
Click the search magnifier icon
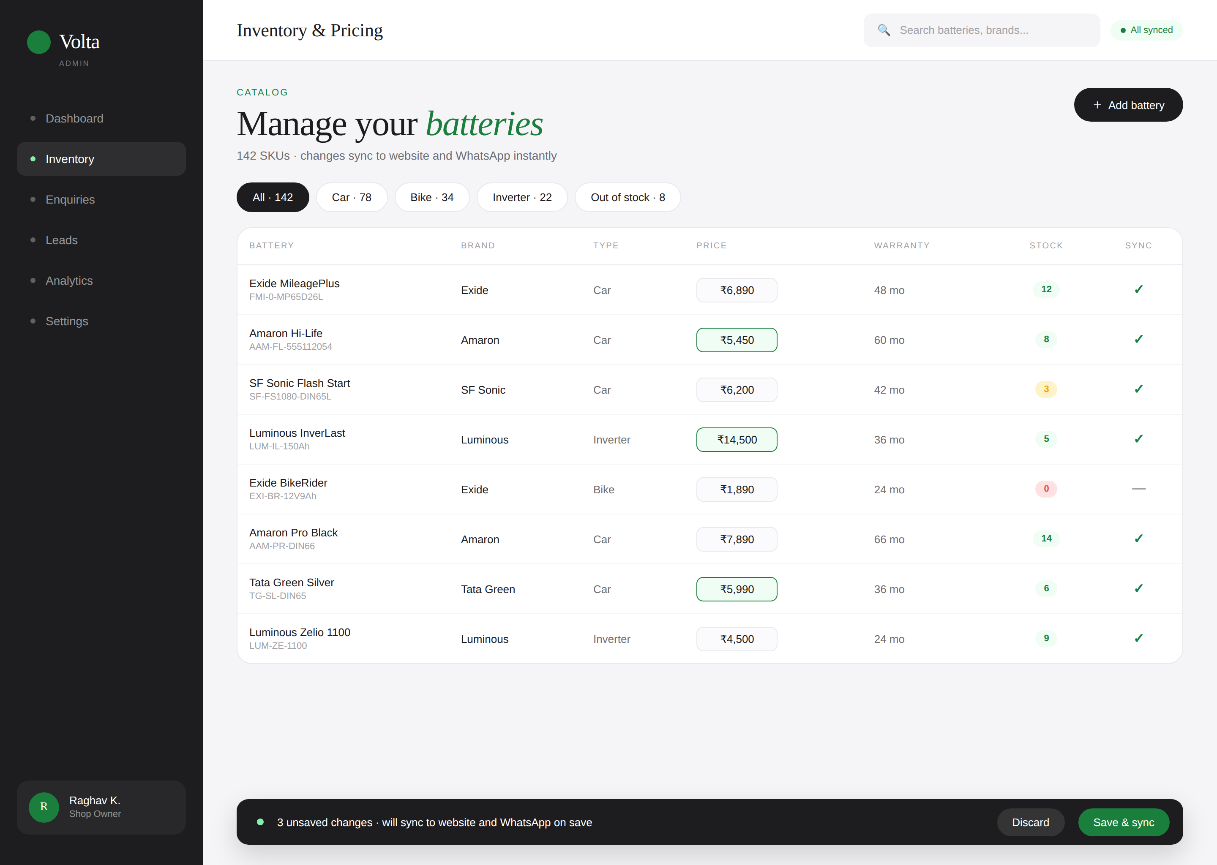click(x=884, y=30)
